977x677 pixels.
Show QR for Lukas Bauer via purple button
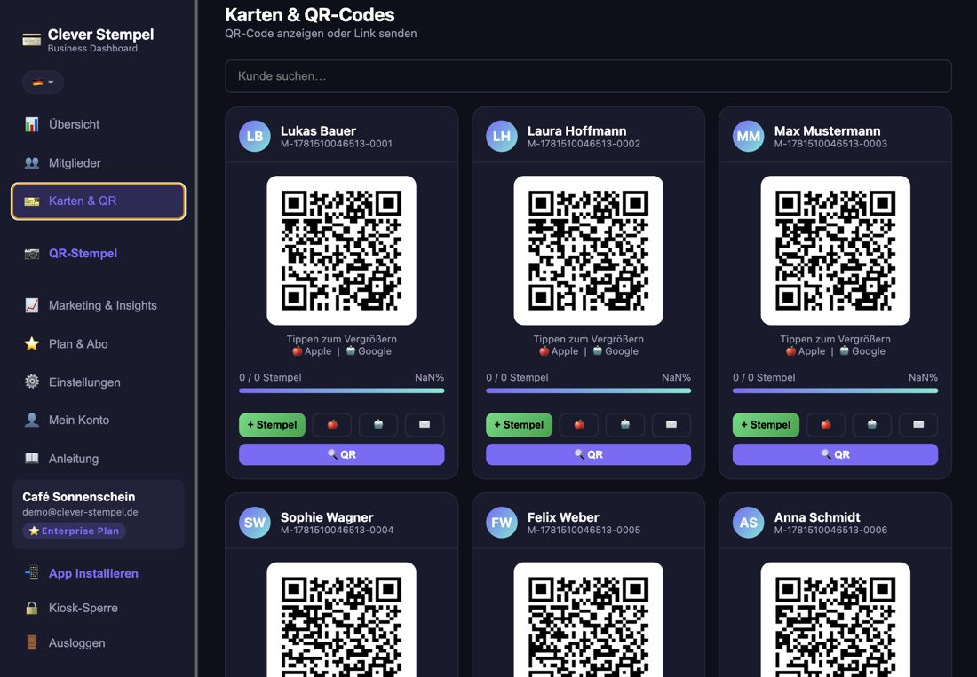(341, 455)
